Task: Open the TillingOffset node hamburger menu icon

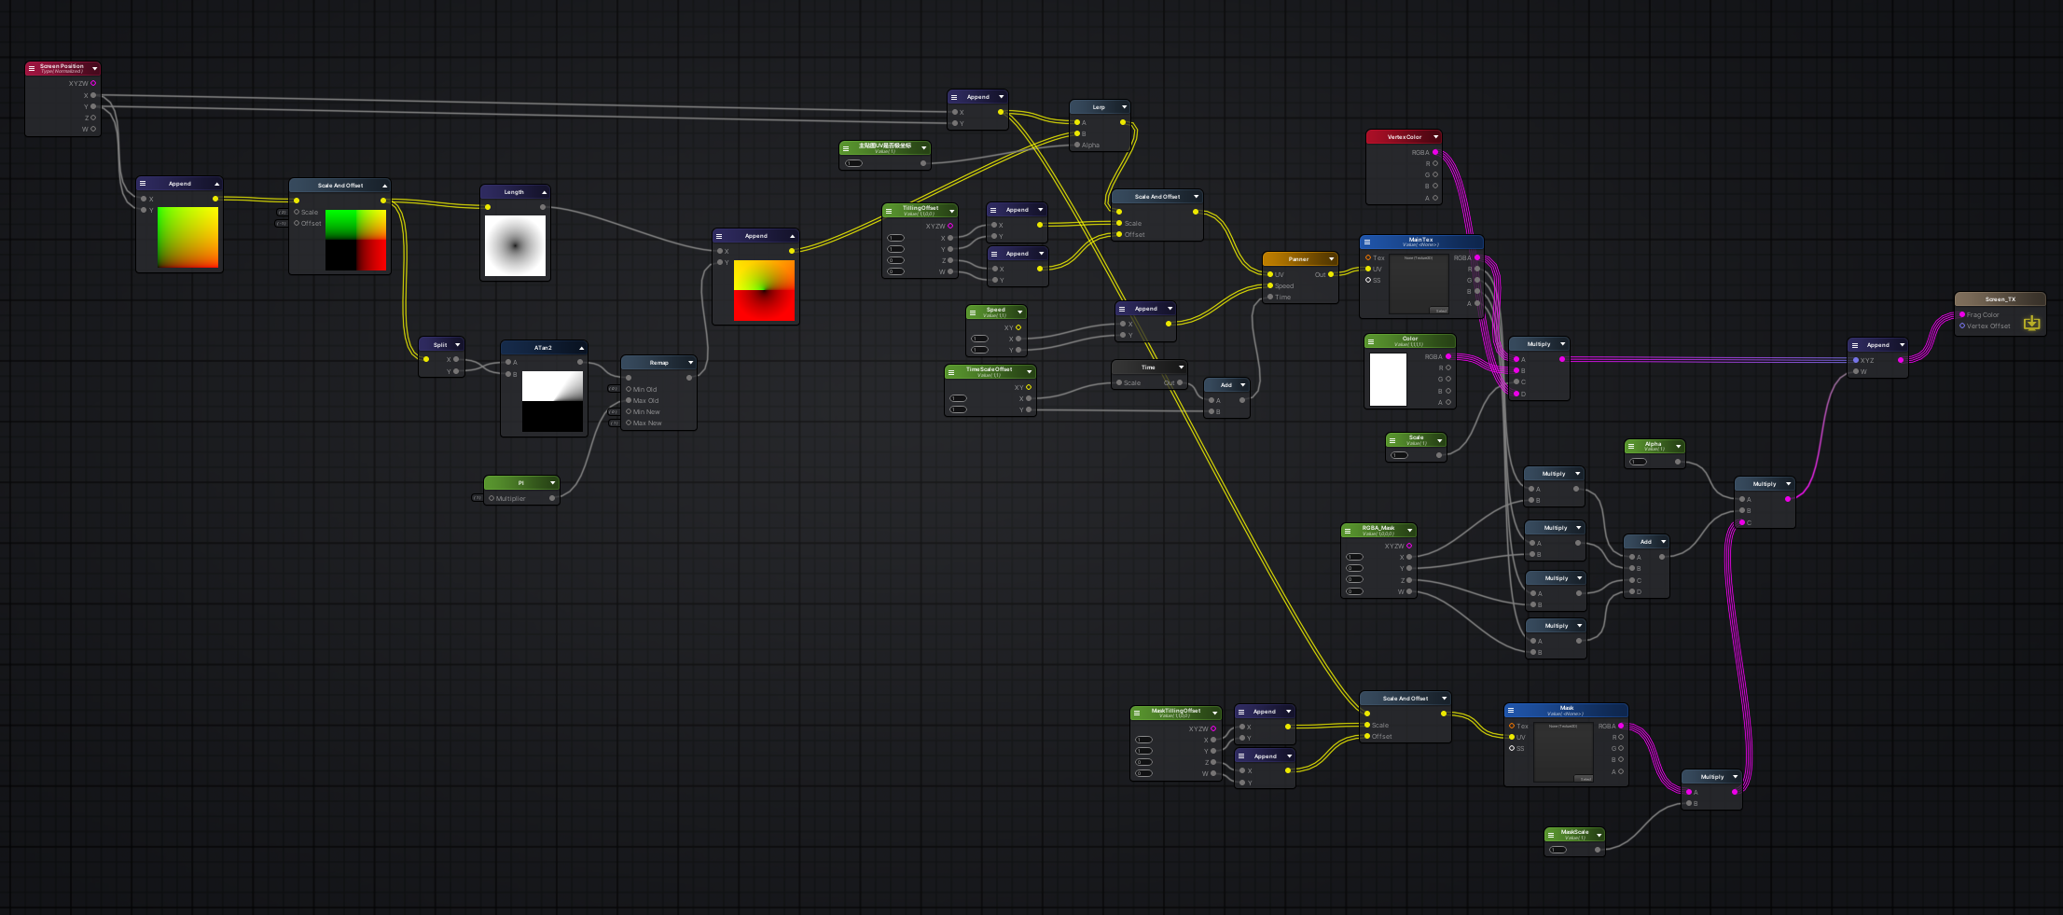Action: (889, 211)
